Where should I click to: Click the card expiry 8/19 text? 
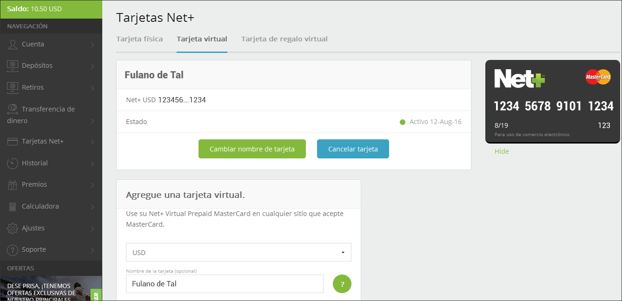click(x=501, y=125)
